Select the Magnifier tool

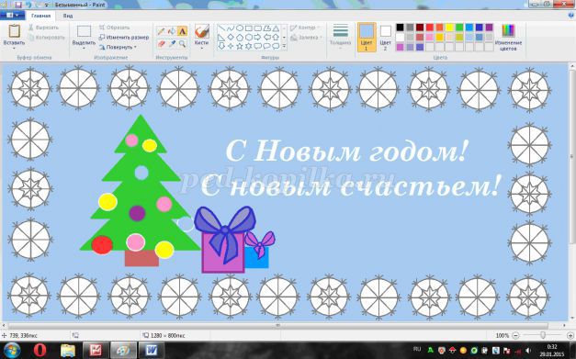tap(182, 44)
